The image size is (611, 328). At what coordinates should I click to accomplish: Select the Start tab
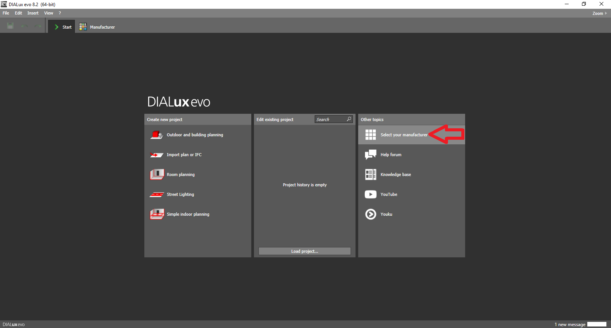(x=63, y=27)
